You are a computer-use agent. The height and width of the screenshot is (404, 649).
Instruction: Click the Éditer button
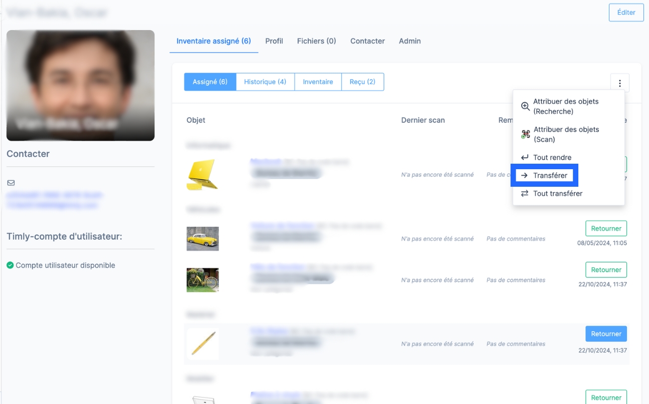click(x=626, y=13)
